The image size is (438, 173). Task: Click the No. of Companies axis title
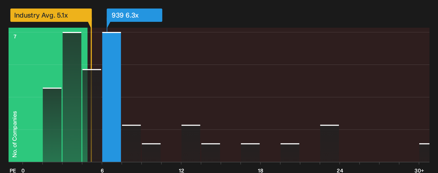pyautogui.click(x=15, y=134)
